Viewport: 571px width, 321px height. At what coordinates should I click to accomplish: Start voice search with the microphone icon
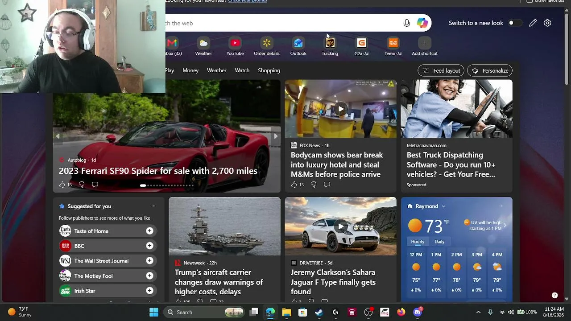click(x=406, y=23)
